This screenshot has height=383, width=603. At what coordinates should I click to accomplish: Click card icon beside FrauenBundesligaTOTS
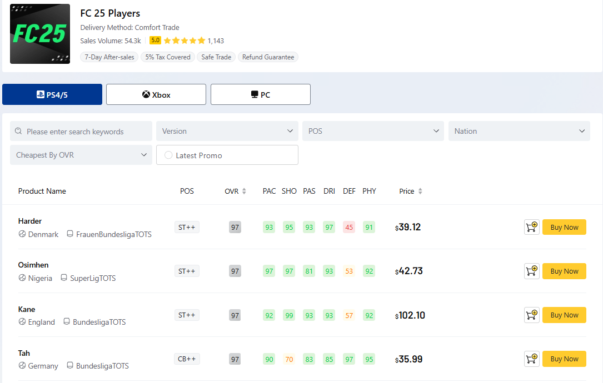coord(70,234)
